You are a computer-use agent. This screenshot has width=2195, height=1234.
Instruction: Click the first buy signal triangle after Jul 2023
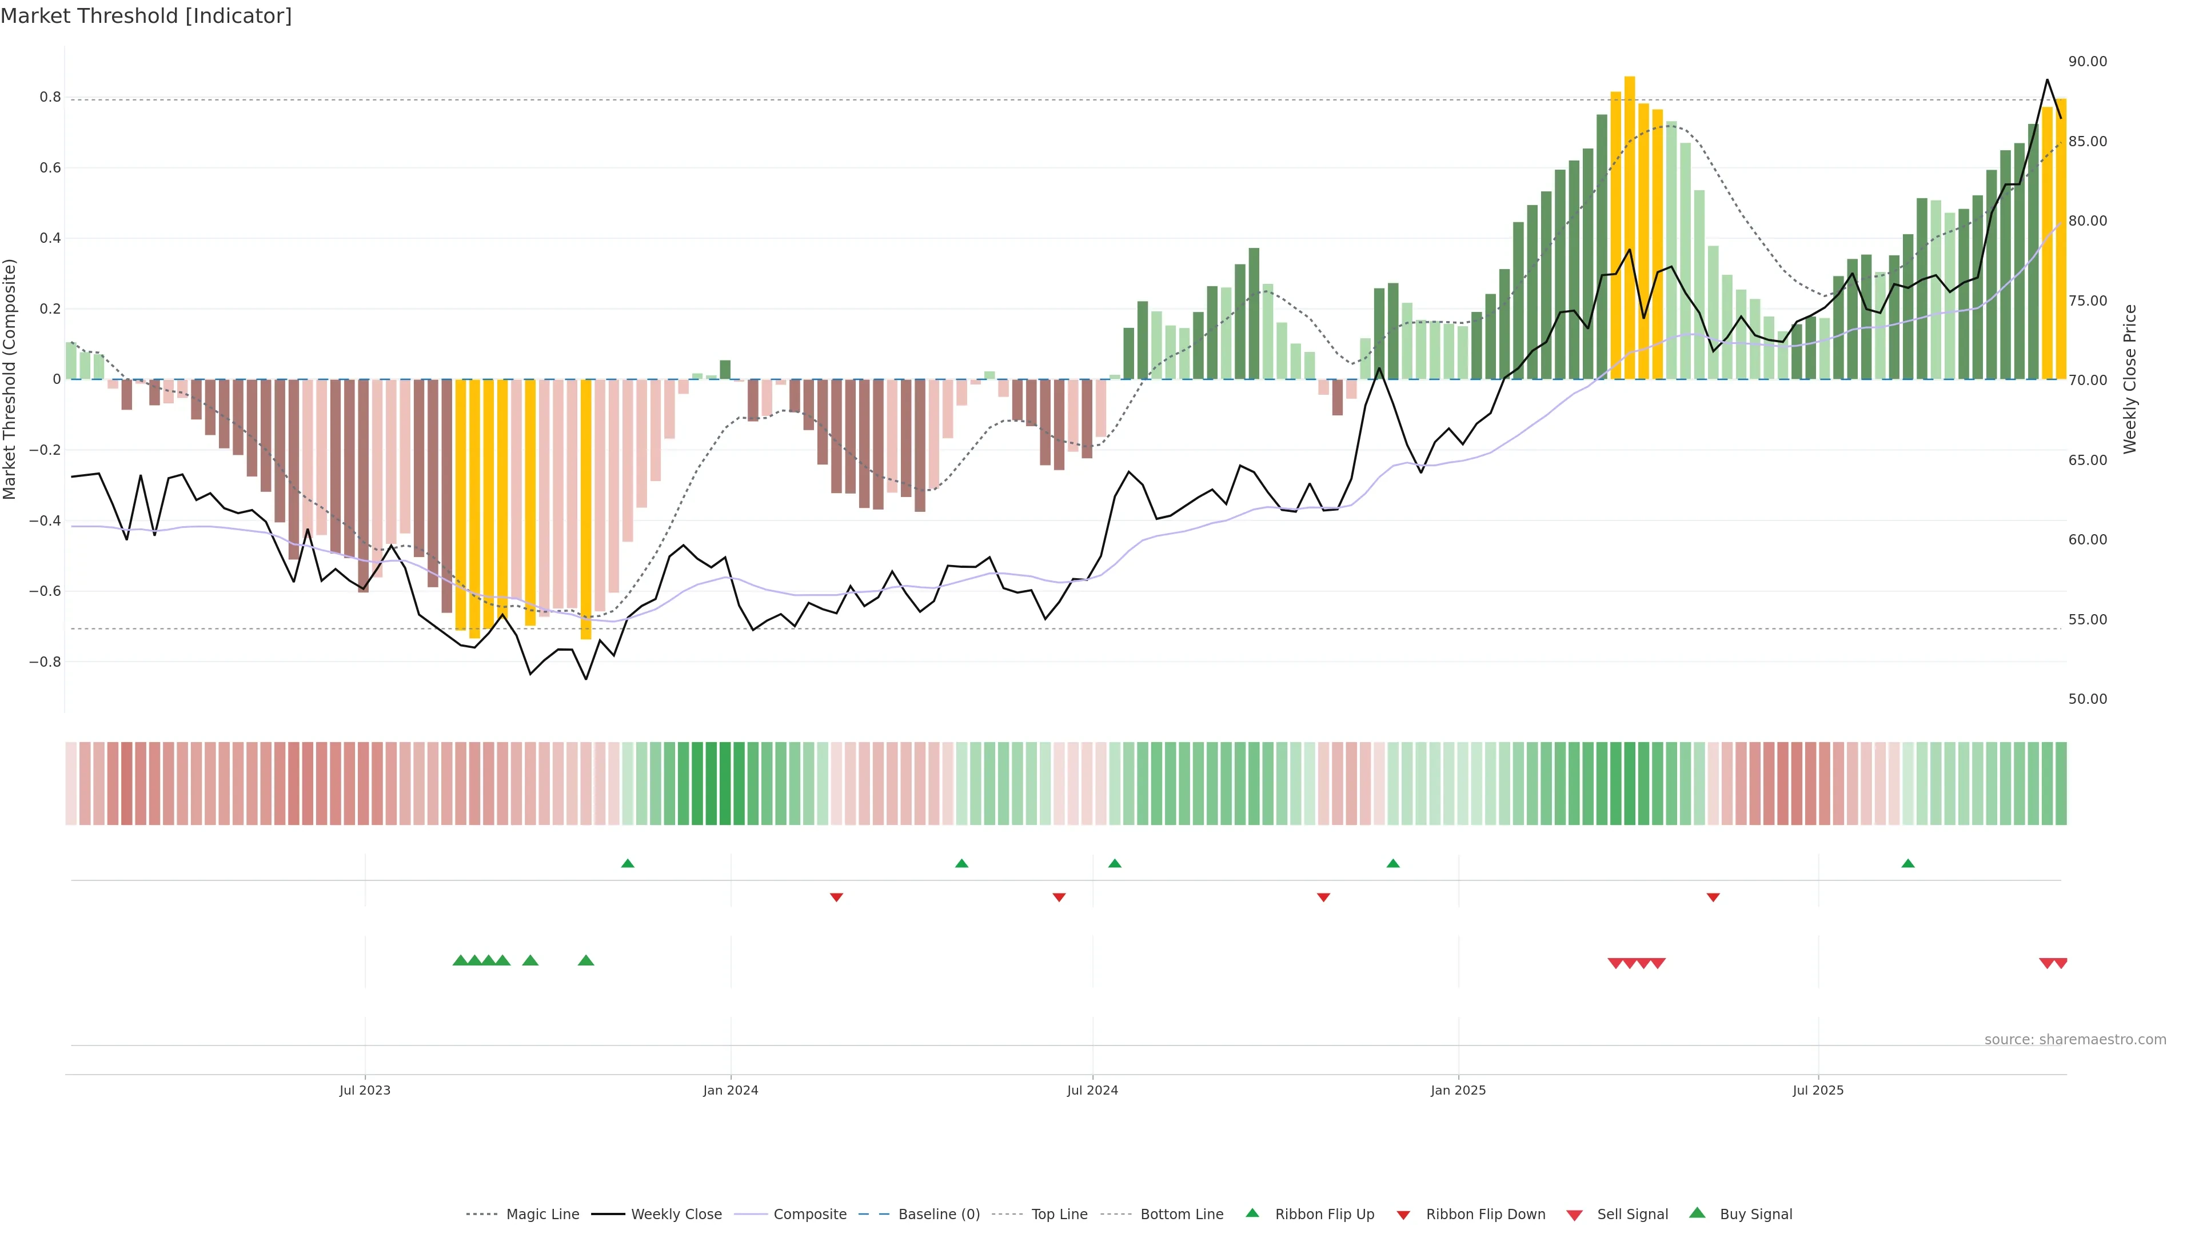click(460, 960)
